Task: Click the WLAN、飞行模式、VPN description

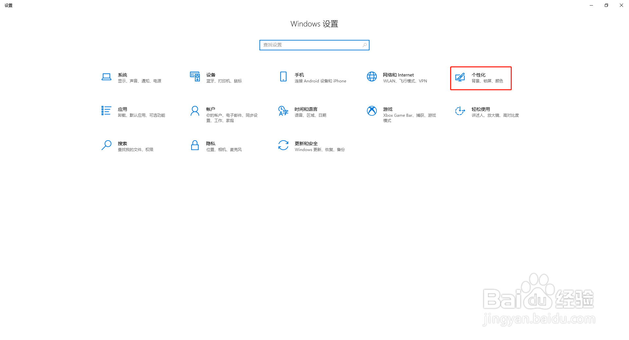Action: [405, 81]
